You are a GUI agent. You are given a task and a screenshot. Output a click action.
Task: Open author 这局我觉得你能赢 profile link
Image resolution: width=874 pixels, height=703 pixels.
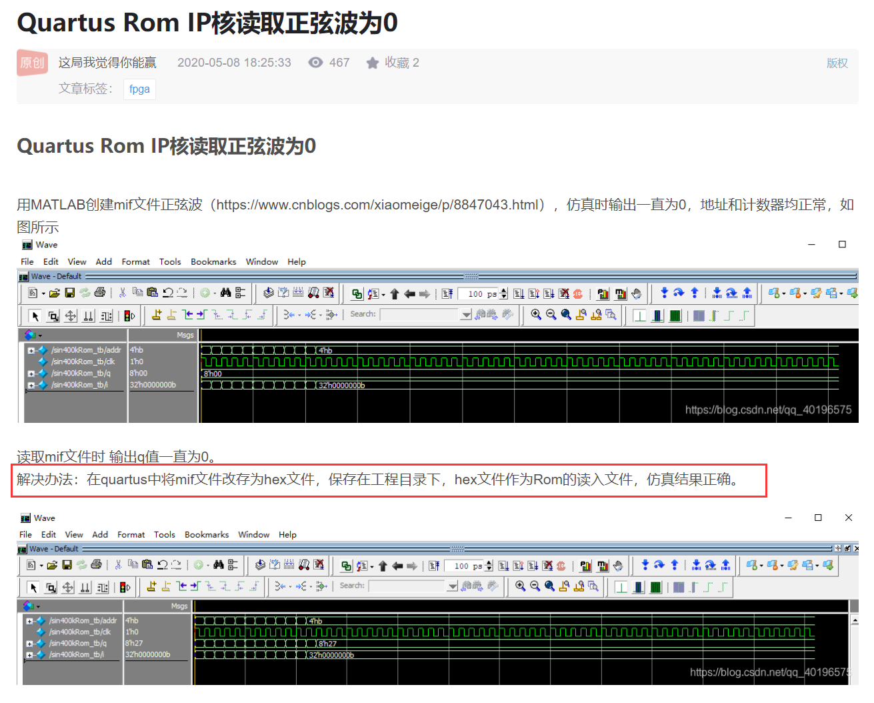tap(107, 63)
